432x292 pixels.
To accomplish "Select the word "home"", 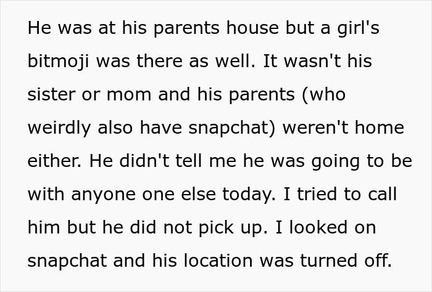I will pos(380,128).
